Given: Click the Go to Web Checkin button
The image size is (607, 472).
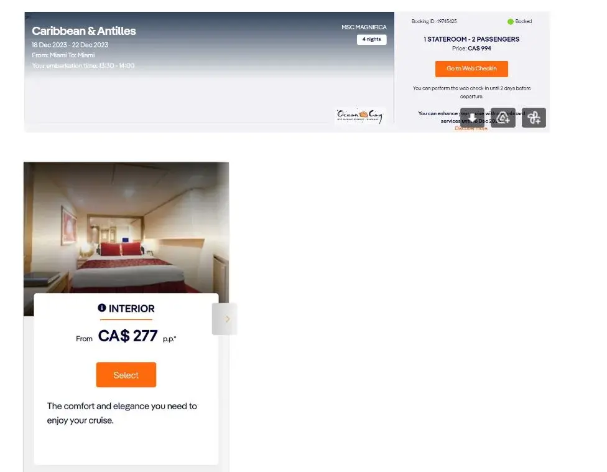Looking at the screenshot, I should click(x=471, y=68).
